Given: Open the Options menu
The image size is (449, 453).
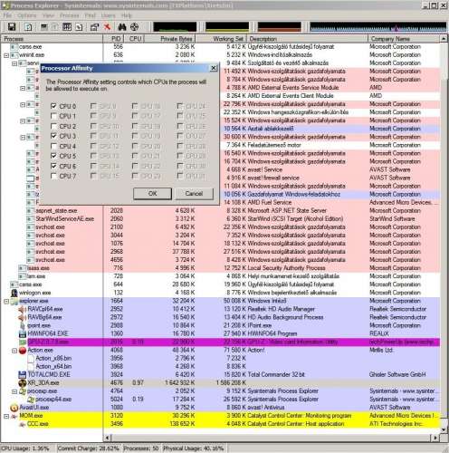Looking at the screenshot, I should 27,15.
